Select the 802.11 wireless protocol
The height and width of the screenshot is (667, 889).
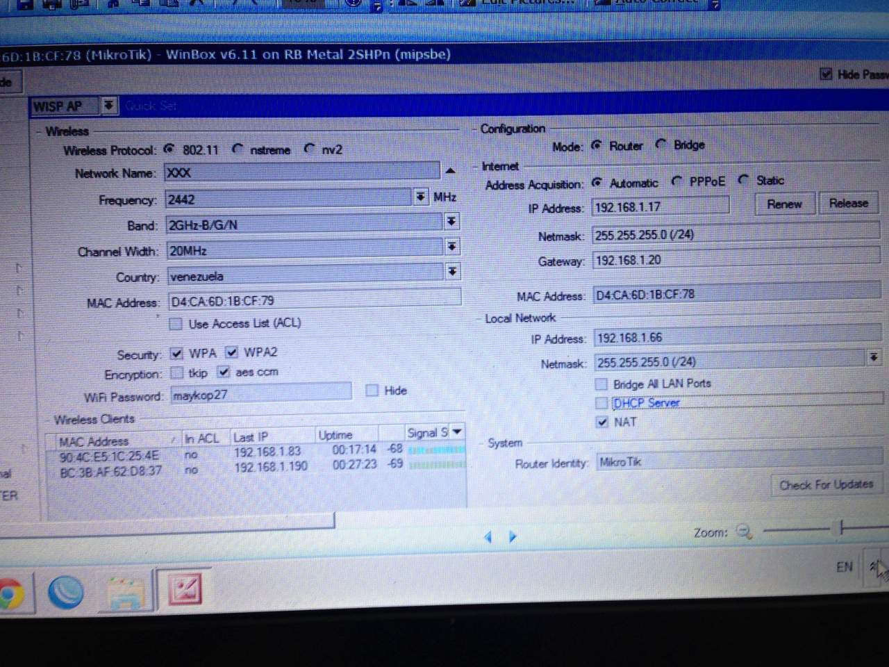169,149
